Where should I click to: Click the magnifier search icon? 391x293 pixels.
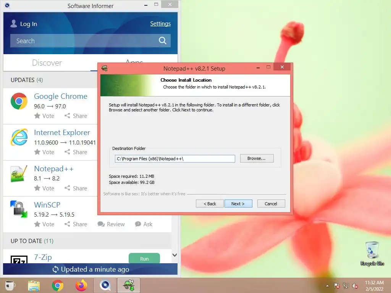tap(163, 40)
